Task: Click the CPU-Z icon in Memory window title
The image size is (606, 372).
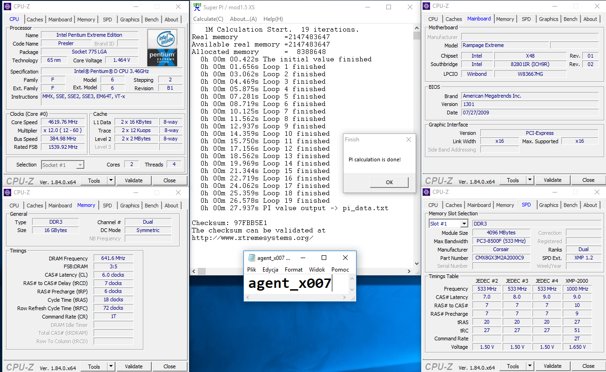Action: (7, 193)
